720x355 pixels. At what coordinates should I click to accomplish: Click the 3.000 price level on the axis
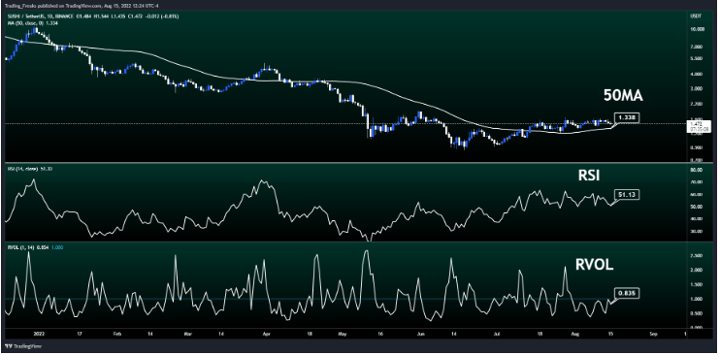695,88
